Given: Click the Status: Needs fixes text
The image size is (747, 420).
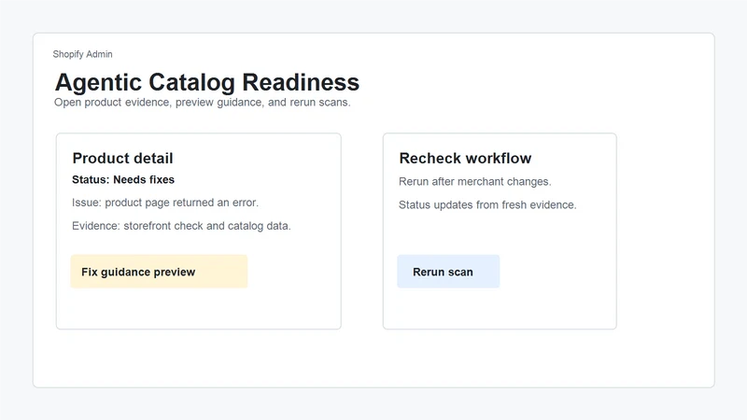Looking at the screenshot, I should pyautogui.click(x=123, y=180).
